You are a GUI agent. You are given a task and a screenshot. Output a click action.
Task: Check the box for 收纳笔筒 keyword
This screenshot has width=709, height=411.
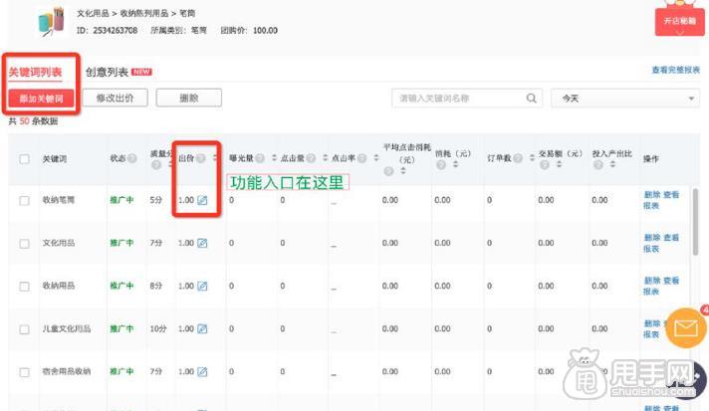point(25,201)
